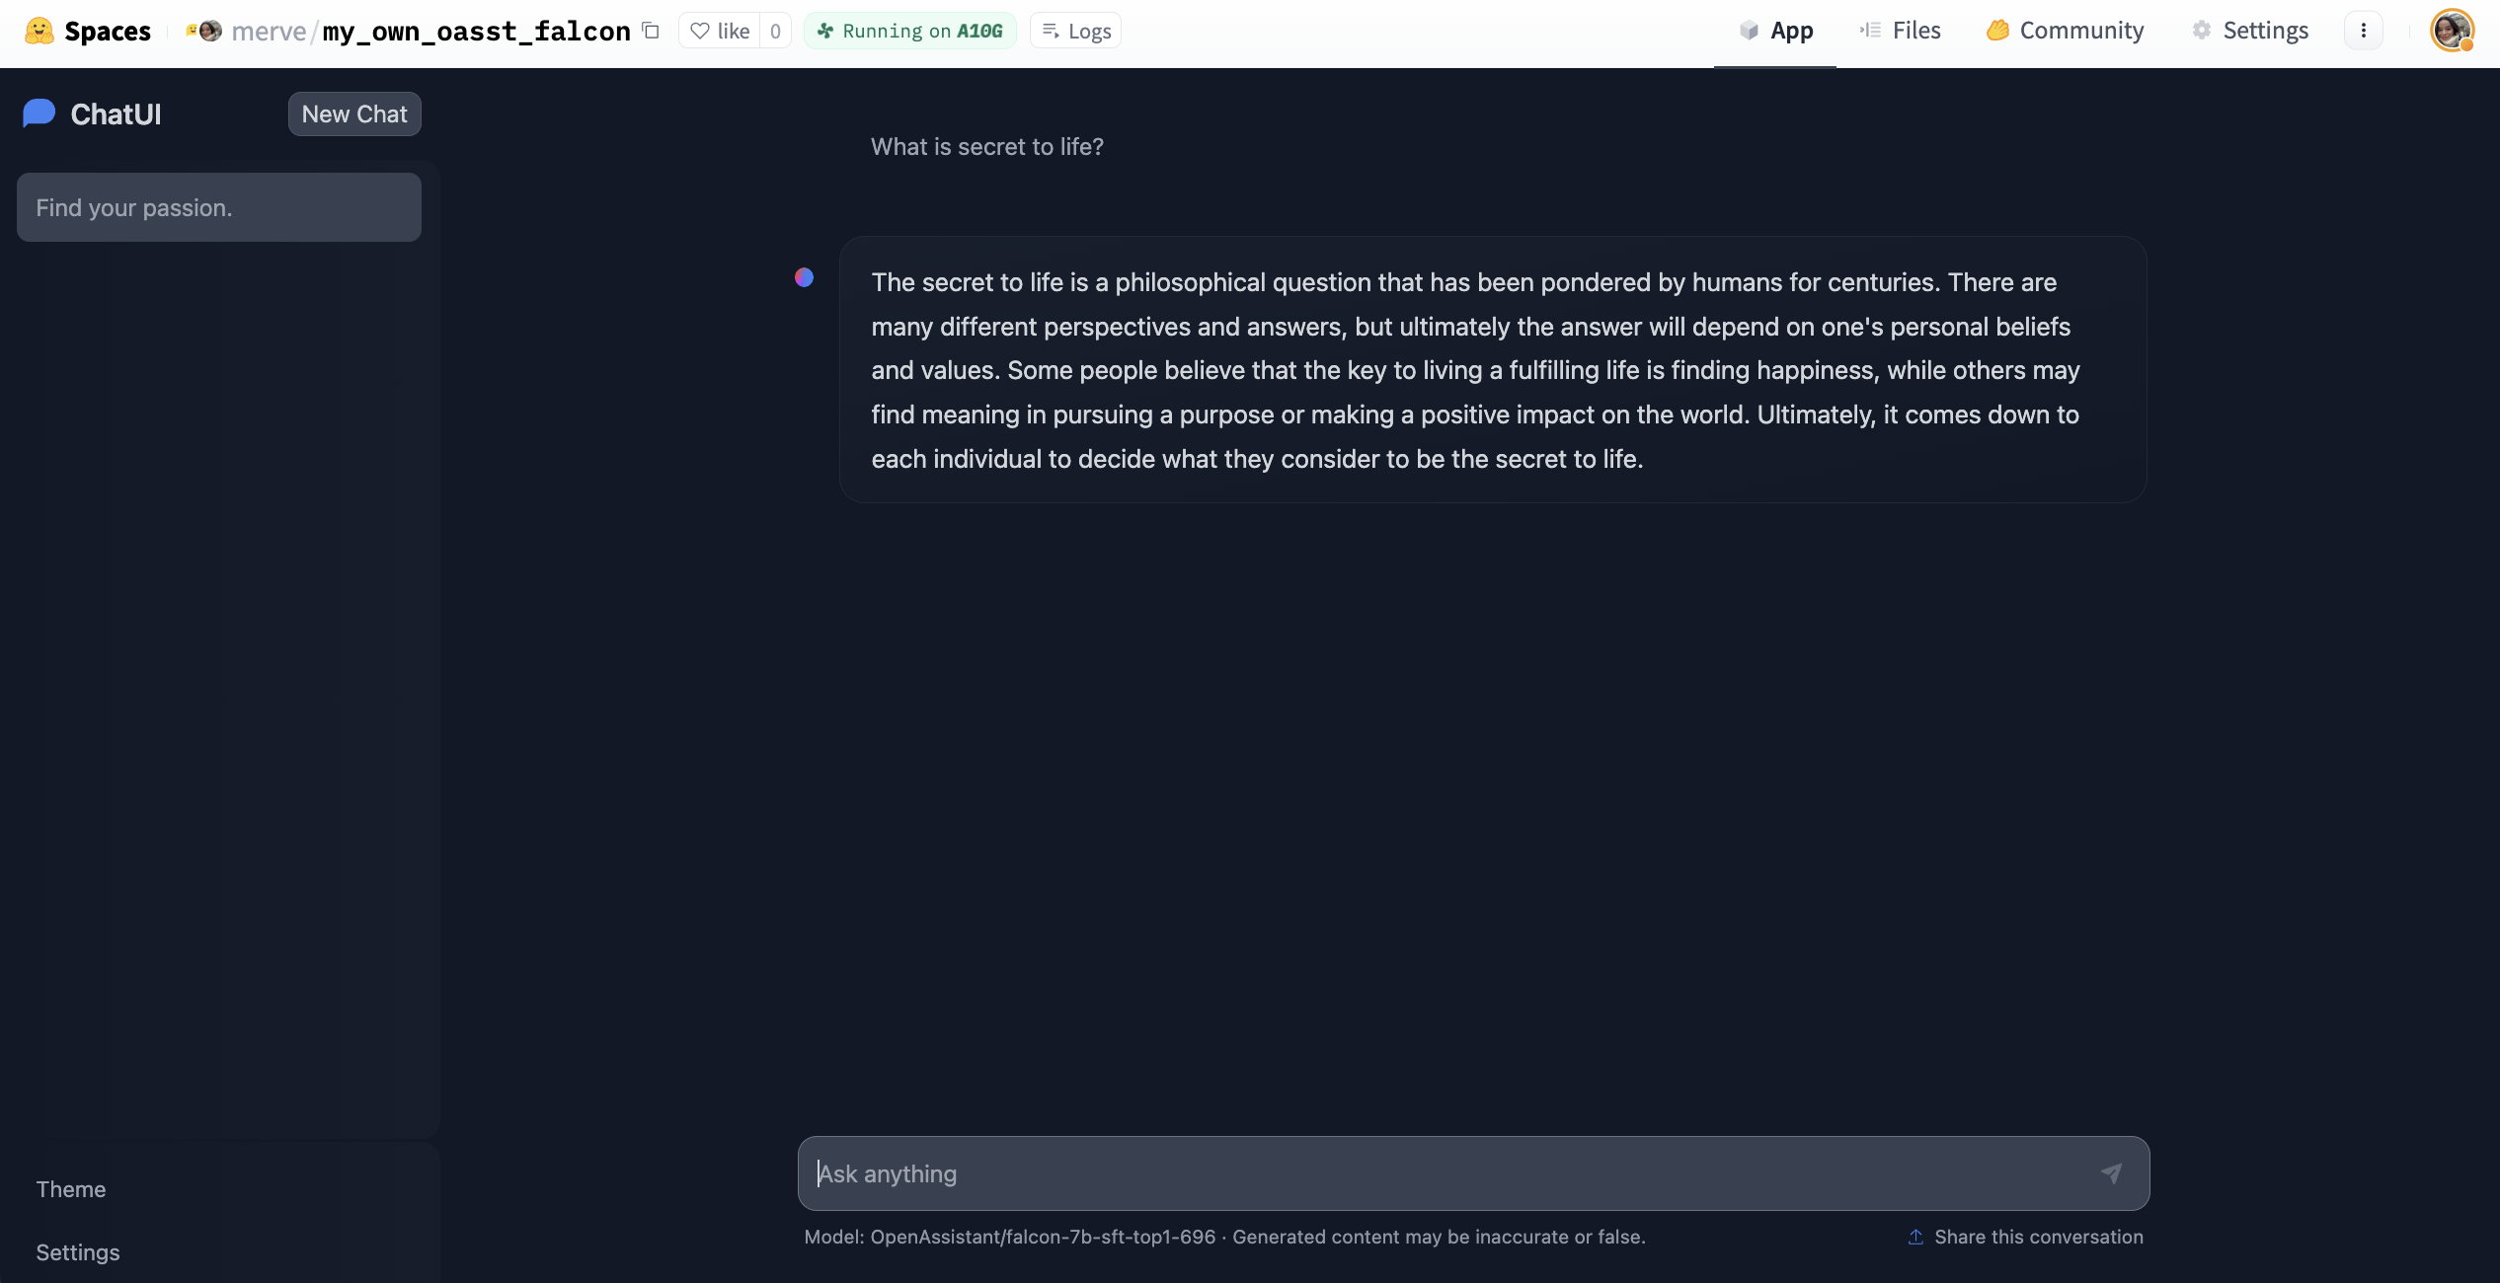
Task: Start a New Chat
Action: (x=354, y=114)
